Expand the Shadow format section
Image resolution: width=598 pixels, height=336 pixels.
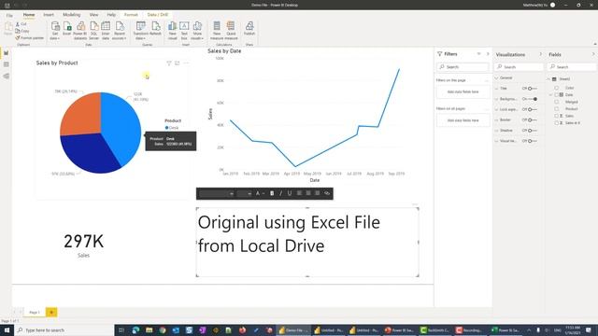coord(496,131)
